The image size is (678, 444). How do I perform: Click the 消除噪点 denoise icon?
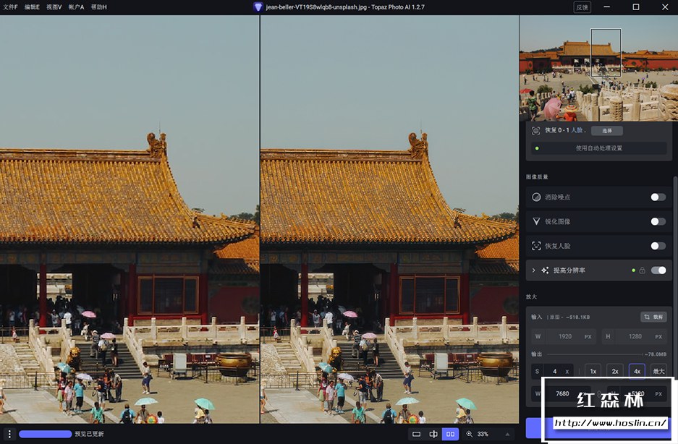click(x=536, y=197)
